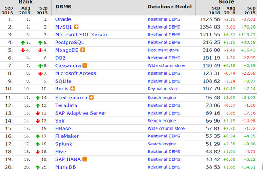Click Wide column store in the HBase row
This screenshot has height=170, width=263.
tap(166, 129)
